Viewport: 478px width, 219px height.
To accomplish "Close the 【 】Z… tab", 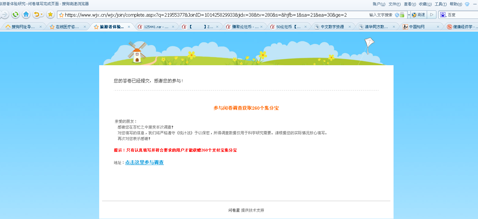I will point(217,27).
